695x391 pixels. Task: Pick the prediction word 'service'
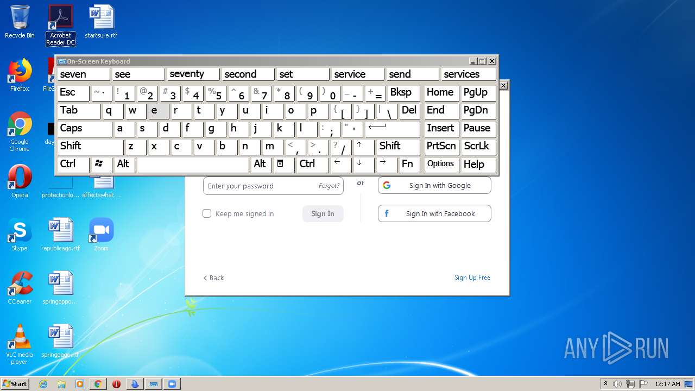[x=358, y=74]
